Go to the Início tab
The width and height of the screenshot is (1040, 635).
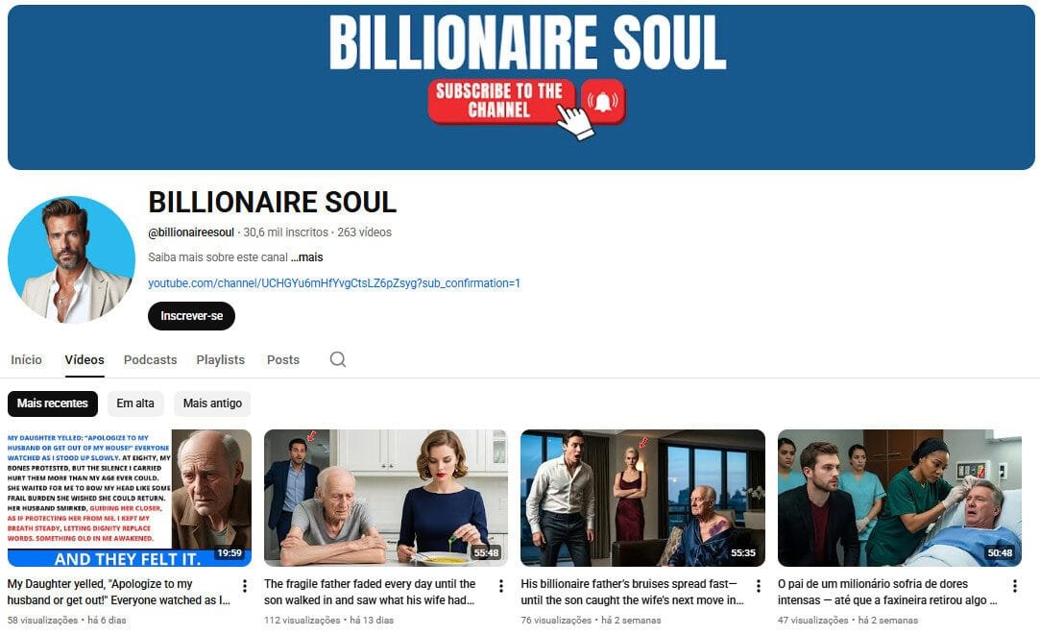[x=26, y=358]
